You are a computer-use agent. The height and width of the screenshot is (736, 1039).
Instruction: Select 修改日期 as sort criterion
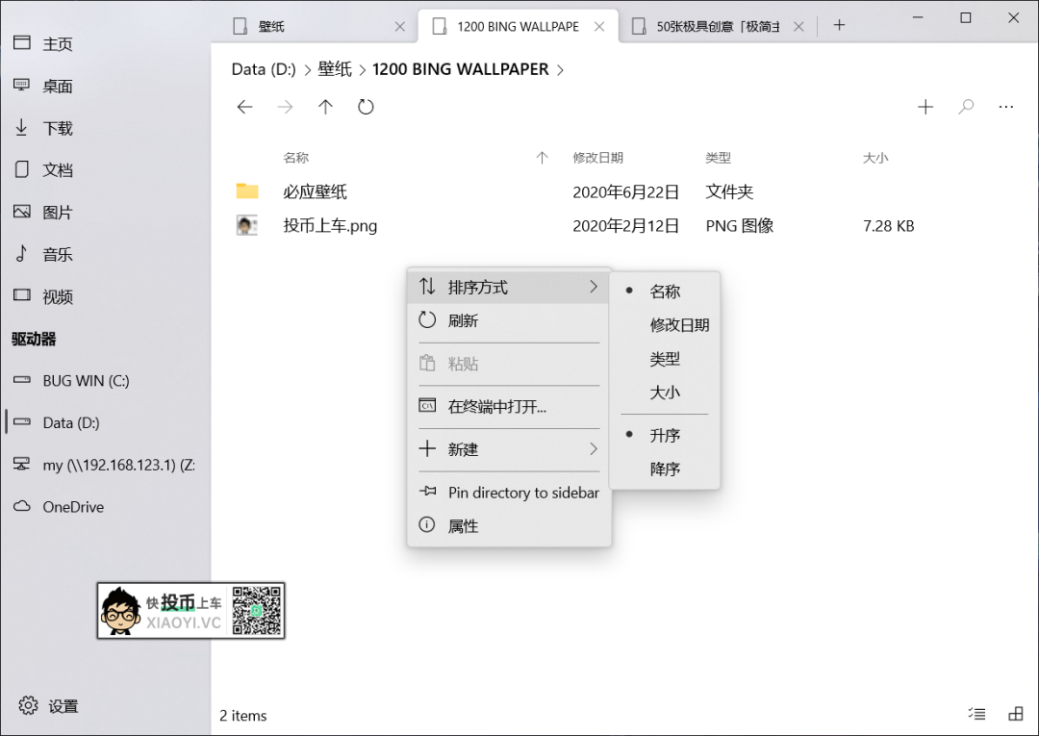(x=679, y=324)
